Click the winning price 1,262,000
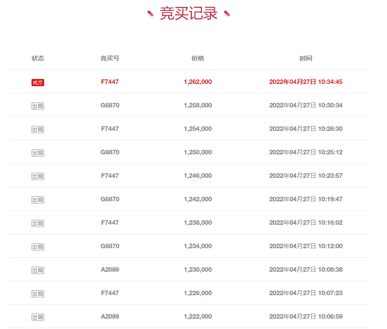This screenshot has width=387, height=329. 198,82
